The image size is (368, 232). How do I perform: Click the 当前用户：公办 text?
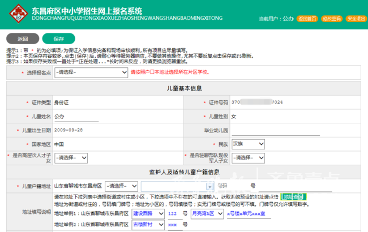point(276,19)
